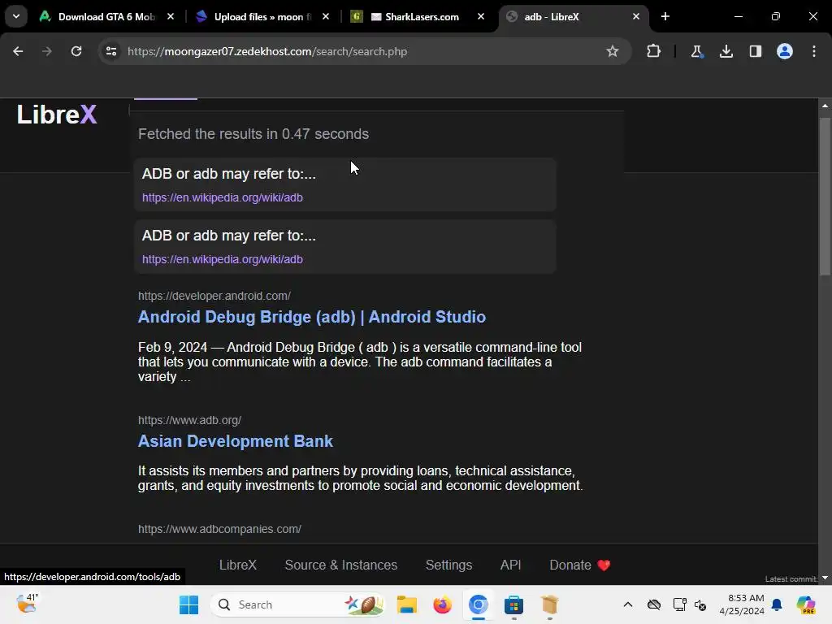Click the page vertical scrollbar thumb
Screen dimensions: 832x624
[x=825, y=197]
